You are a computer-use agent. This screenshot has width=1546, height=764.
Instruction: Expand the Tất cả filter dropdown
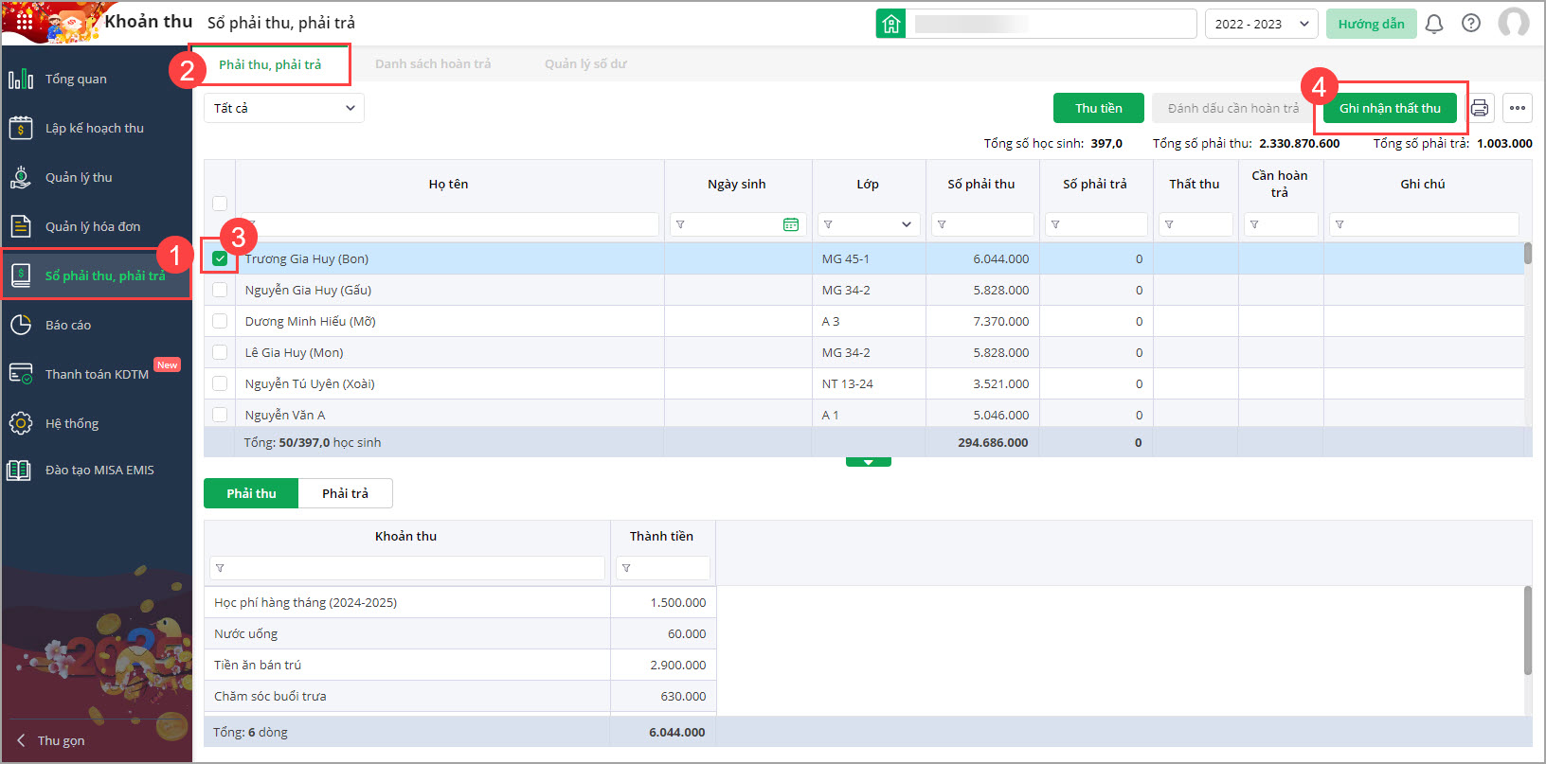pos(284,108)
